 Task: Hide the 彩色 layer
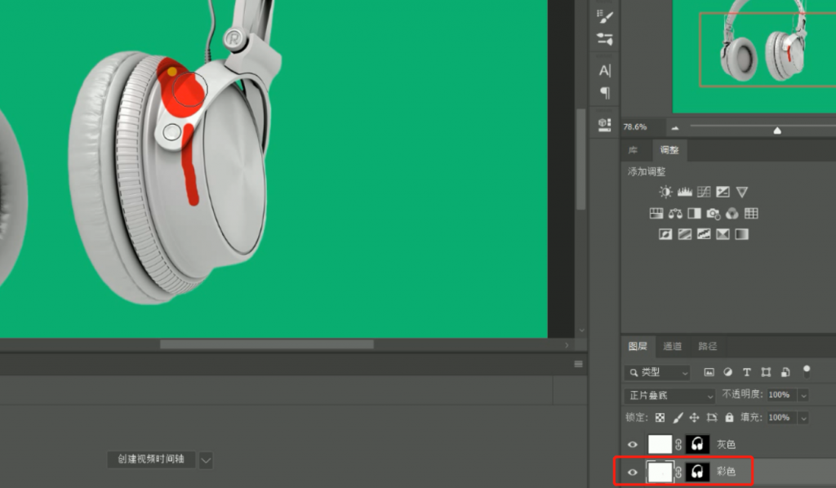(x=633, y=472)
